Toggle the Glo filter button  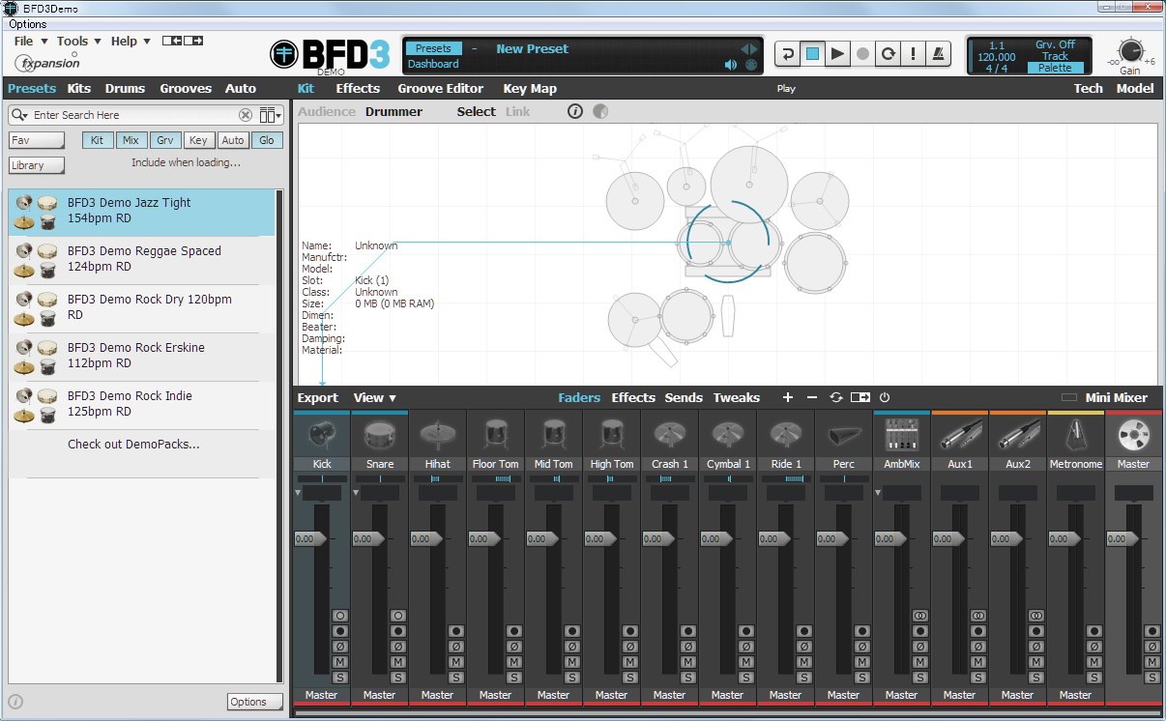pyautogui.click(x=267, y=140)
